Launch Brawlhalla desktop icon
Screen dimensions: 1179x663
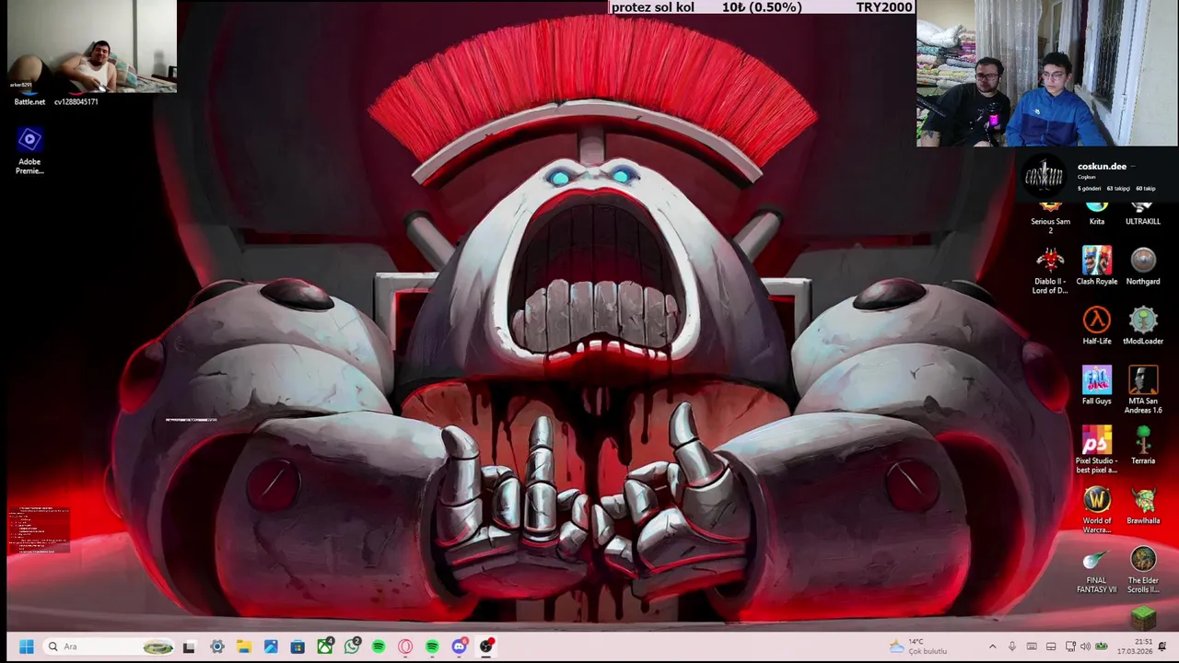(x=1143, y=506)
